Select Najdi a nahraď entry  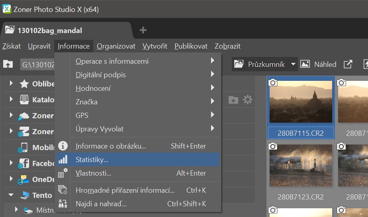pyautogui.click(x=138, y=204)
